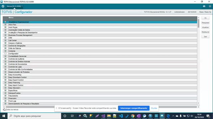This screenshot has height=119, width=213.
Task: Open OneNote from the taskbar
Action: (138, 116)
